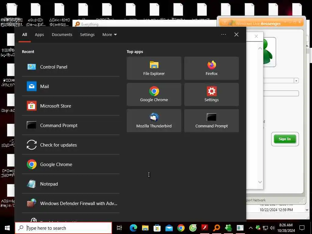Image resolution: width=312 pixels, height=234 pixels.
Task: Open the Messenger account dropdown arrow
Action: click(x=296, y=80)
